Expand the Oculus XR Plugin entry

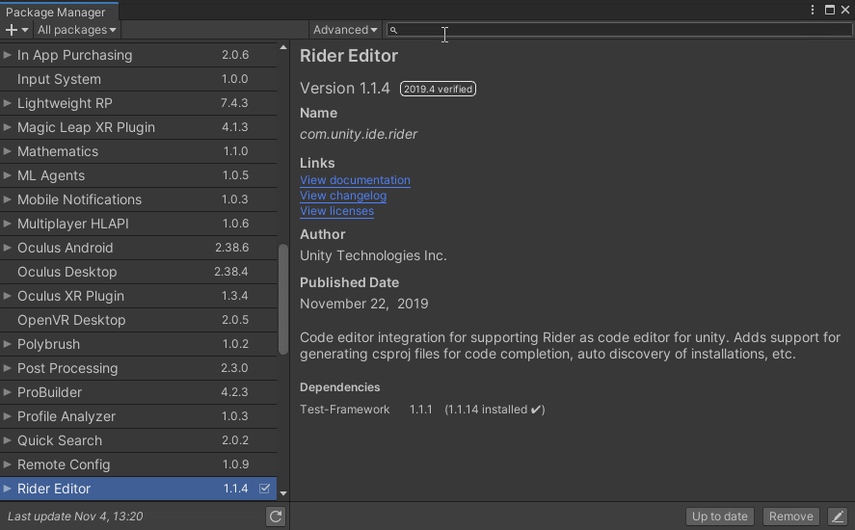8,296
